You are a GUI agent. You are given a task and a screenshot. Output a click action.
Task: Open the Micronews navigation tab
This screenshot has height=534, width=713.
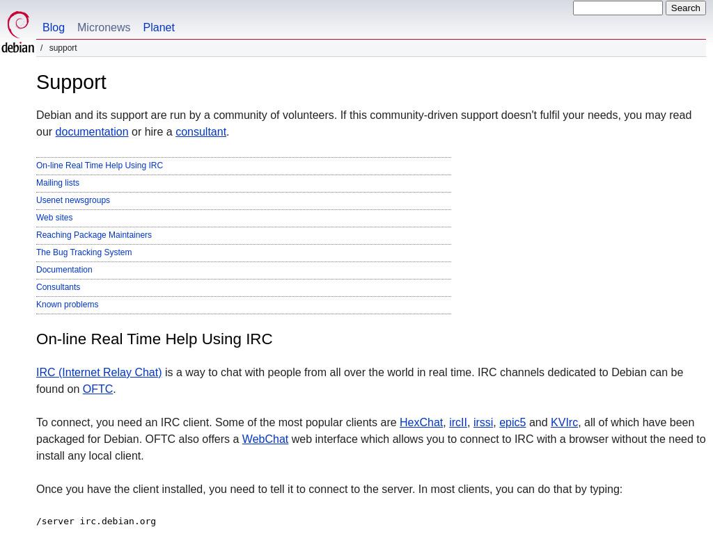(104, 27)
